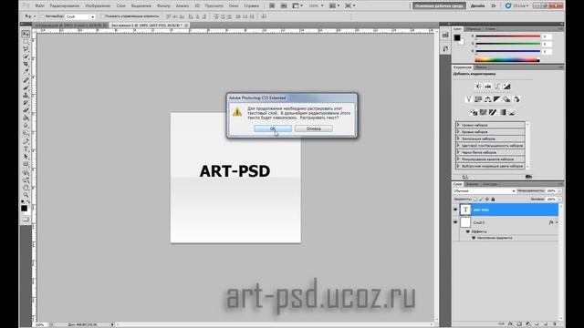Add a Levels adjustment layer
Viewport: 584px width, 328px height.
coord(487,87)
